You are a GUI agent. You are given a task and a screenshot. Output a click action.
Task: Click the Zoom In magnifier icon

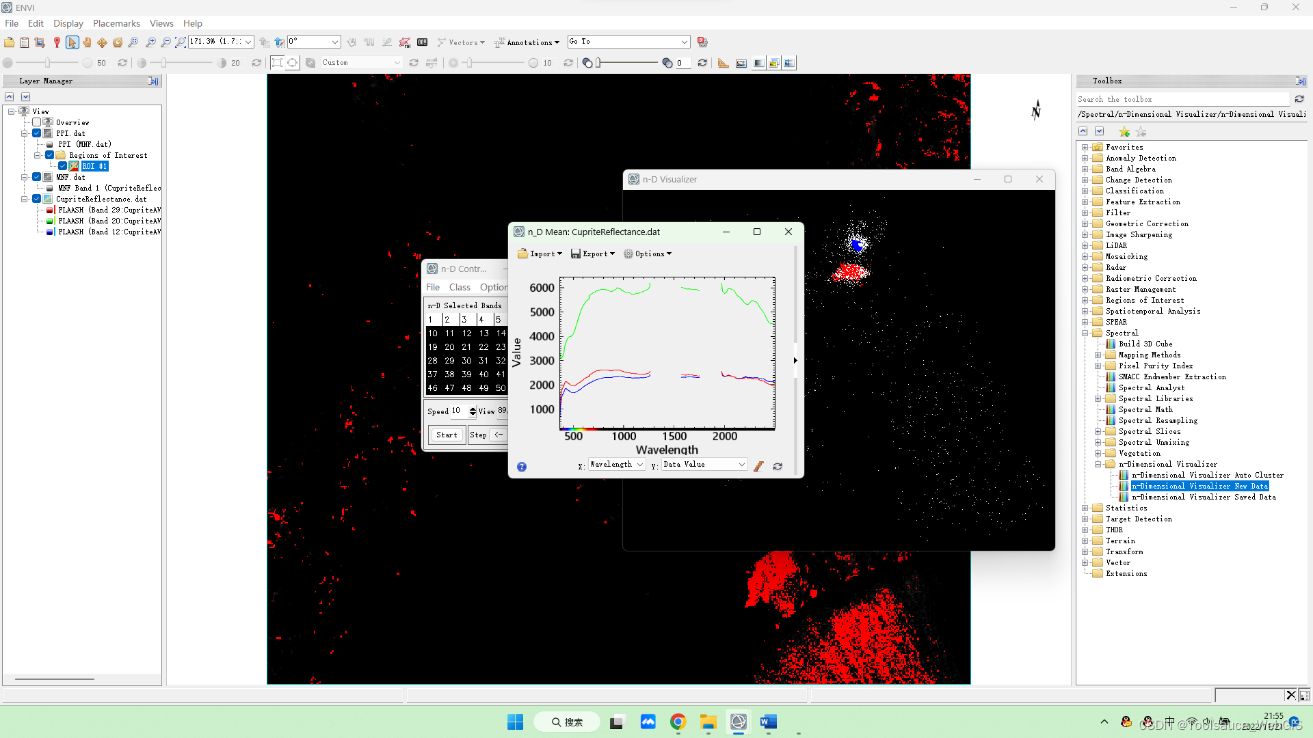pos(151,42)
